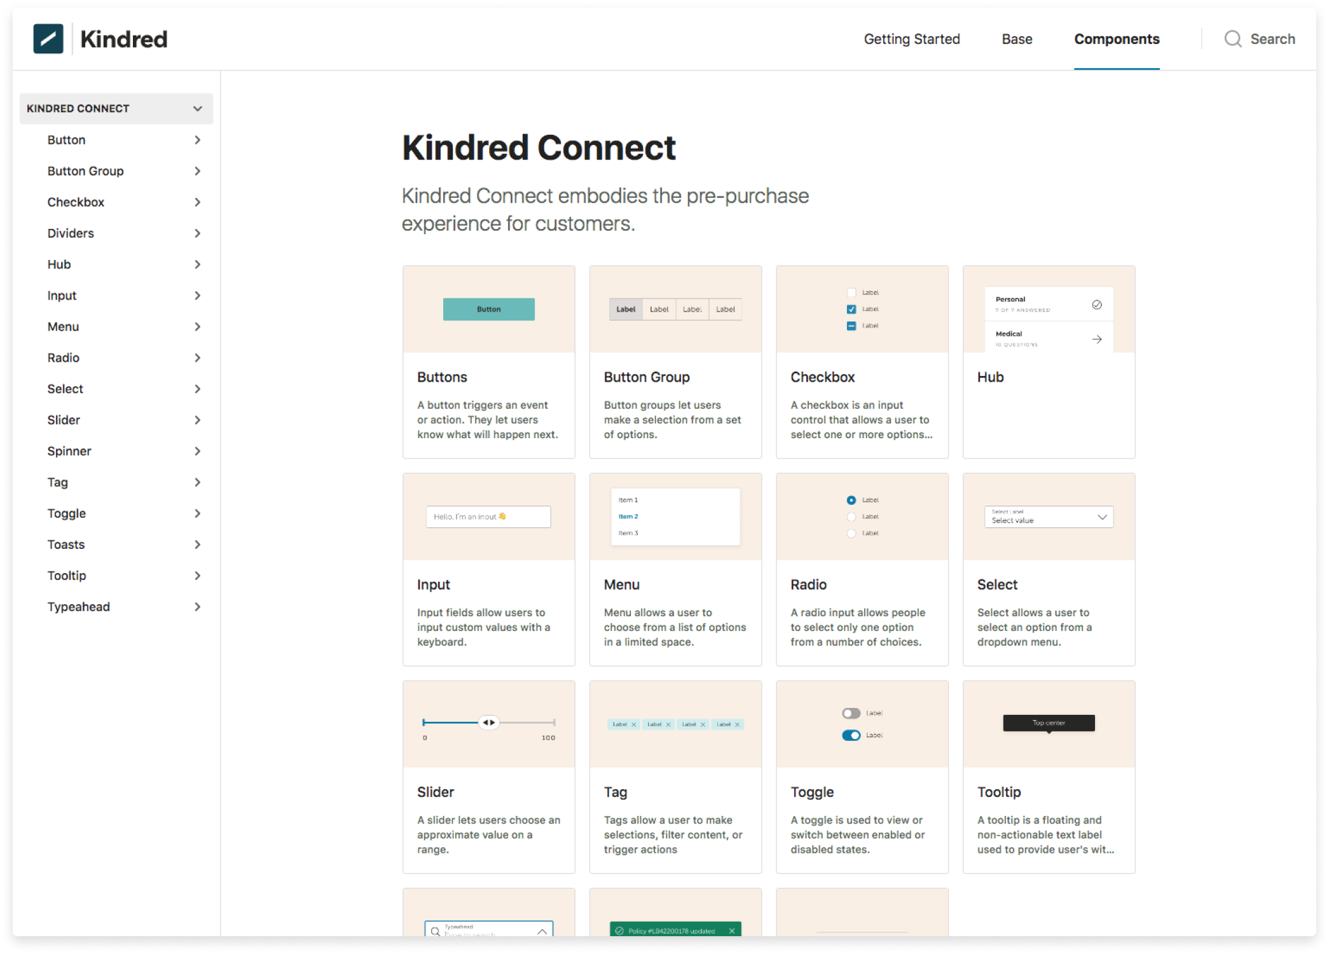Click chevron arrow next to Spinner
This screenshot has width=1329, height=954.
coord(197,451)
